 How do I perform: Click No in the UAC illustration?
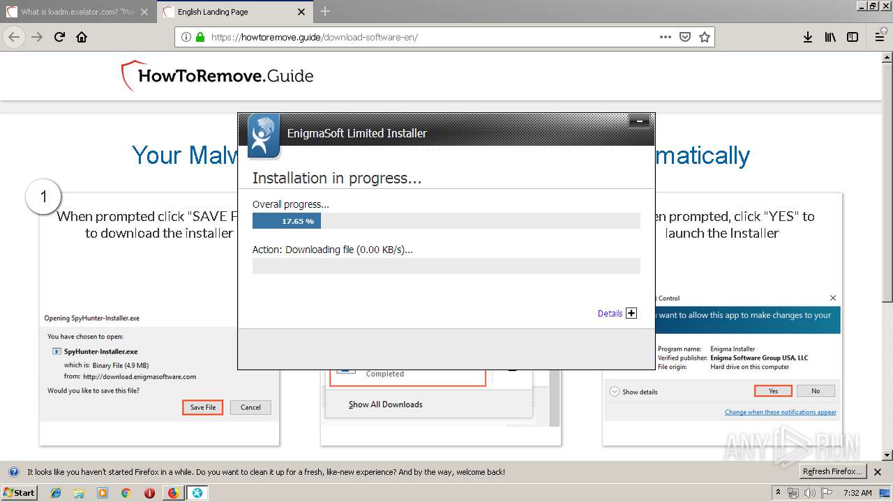pos(816,391)
